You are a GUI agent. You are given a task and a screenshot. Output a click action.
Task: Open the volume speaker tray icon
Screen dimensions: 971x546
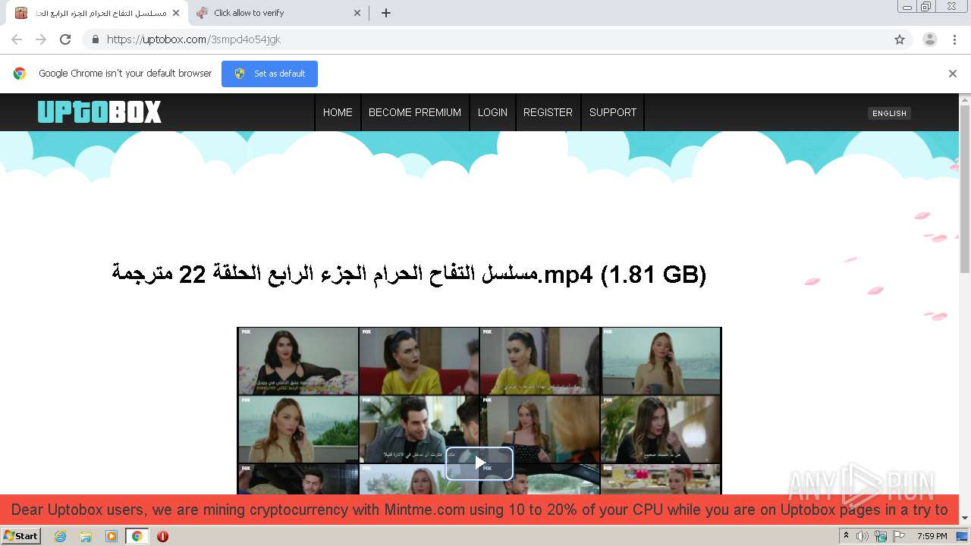[863, 536]
